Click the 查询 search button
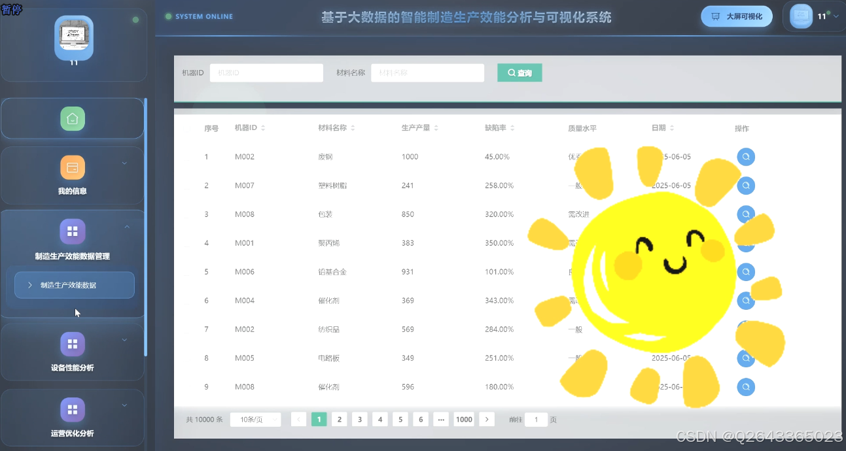This screenshot has height=451, width=846. pos(519,73)
